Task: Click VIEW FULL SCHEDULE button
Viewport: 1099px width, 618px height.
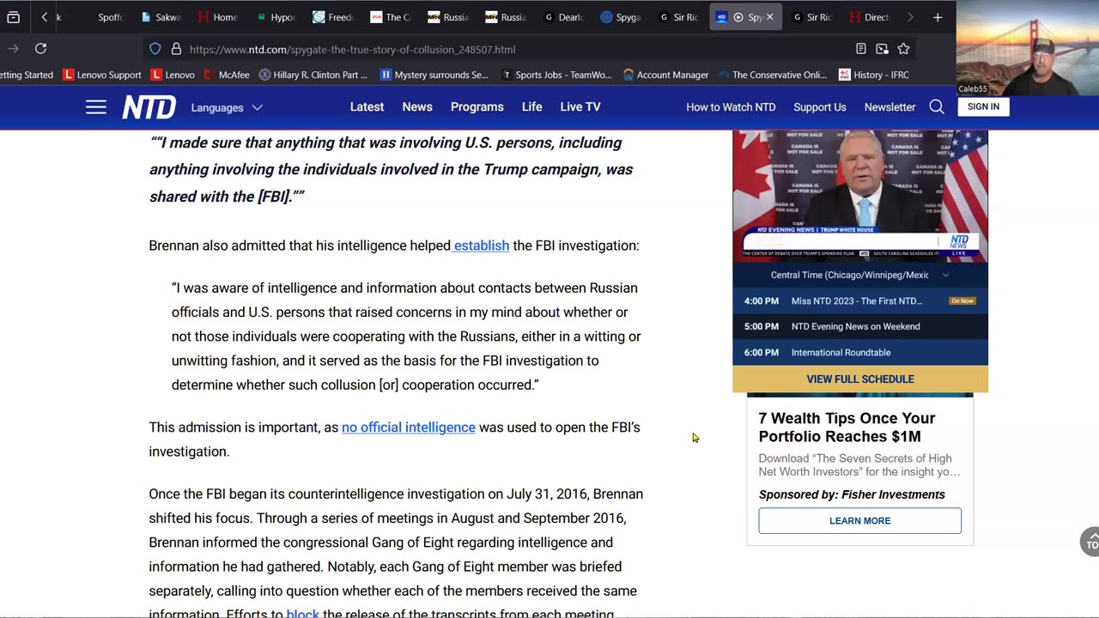Action: click(860, 379)
